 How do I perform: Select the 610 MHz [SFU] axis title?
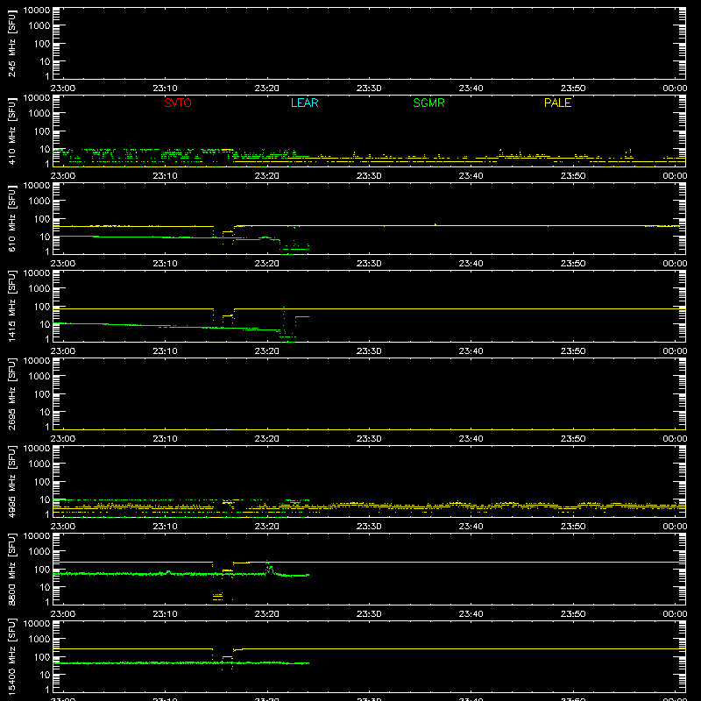[12, 218]
